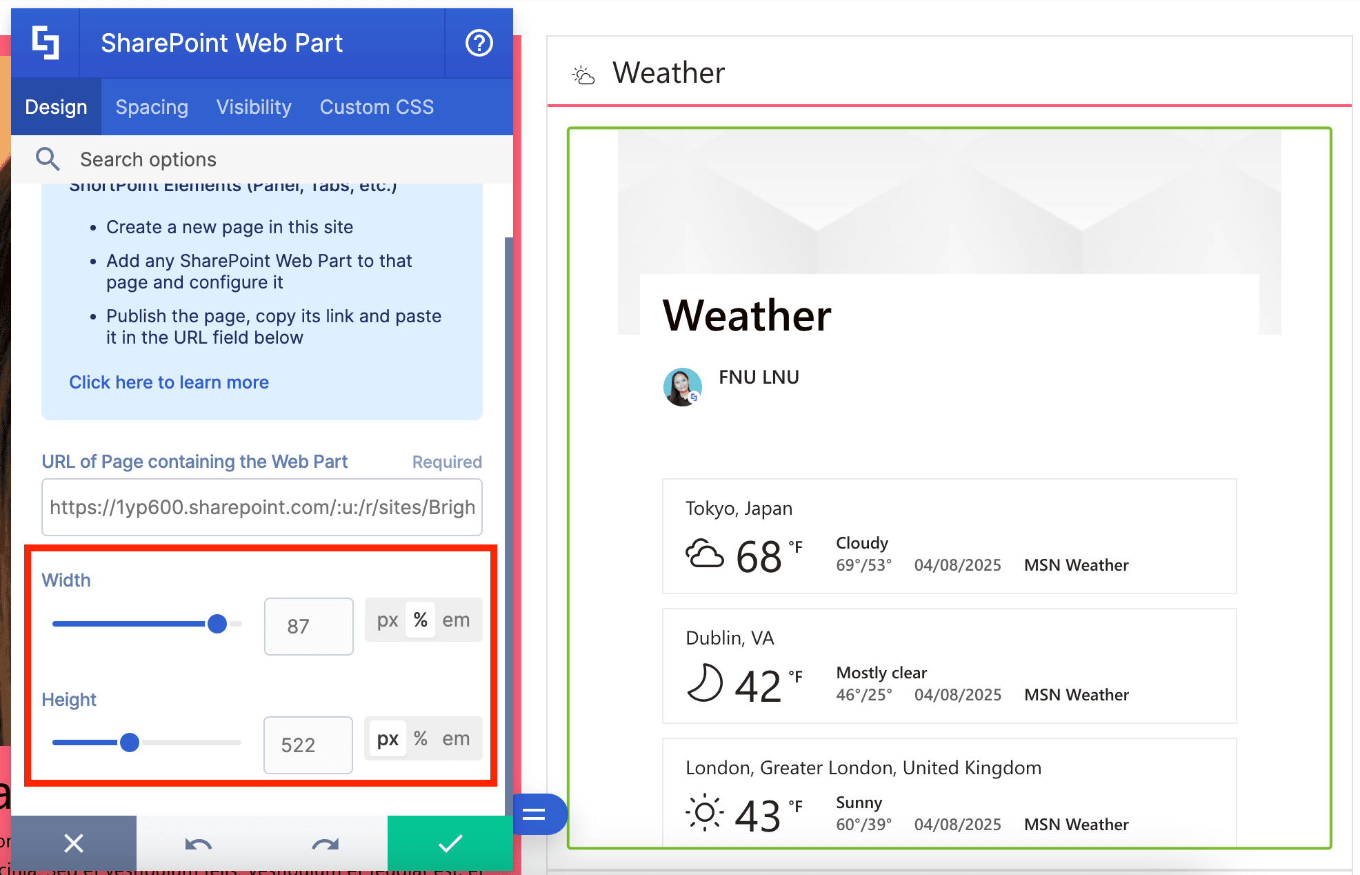Click MSN Weather link in London card

1076,825
